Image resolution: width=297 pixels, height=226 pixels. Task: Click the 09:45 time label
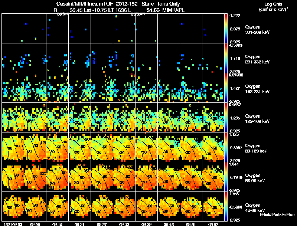tap(169, 225)
